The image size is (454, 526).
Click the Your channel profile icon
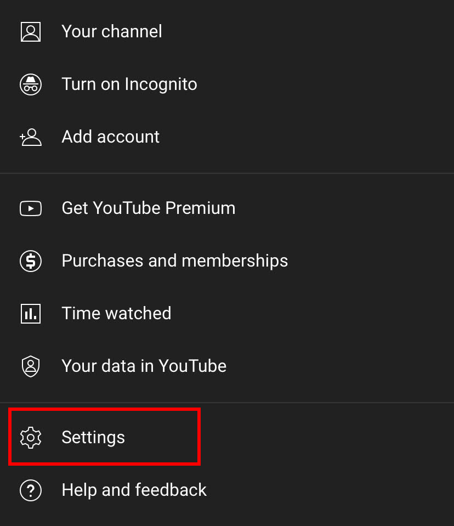31,32
